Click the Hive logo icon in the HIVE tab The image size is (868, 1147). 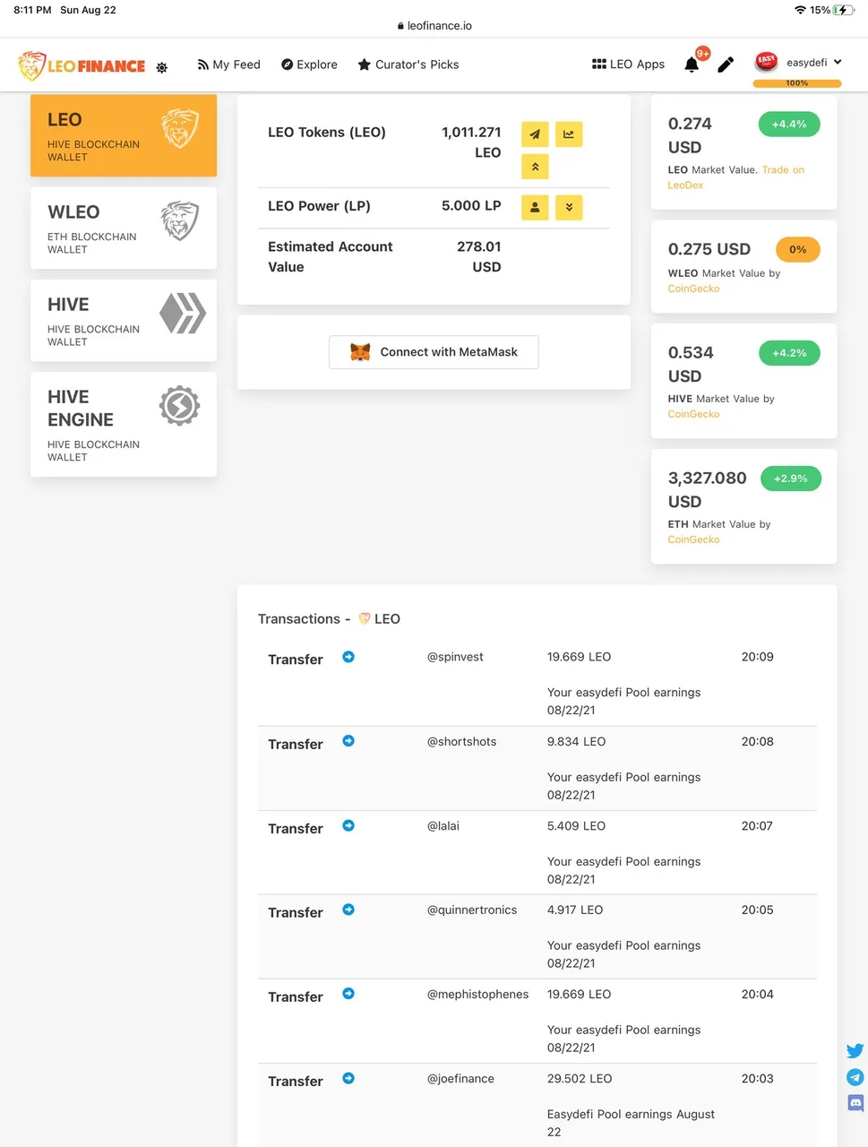183,314
